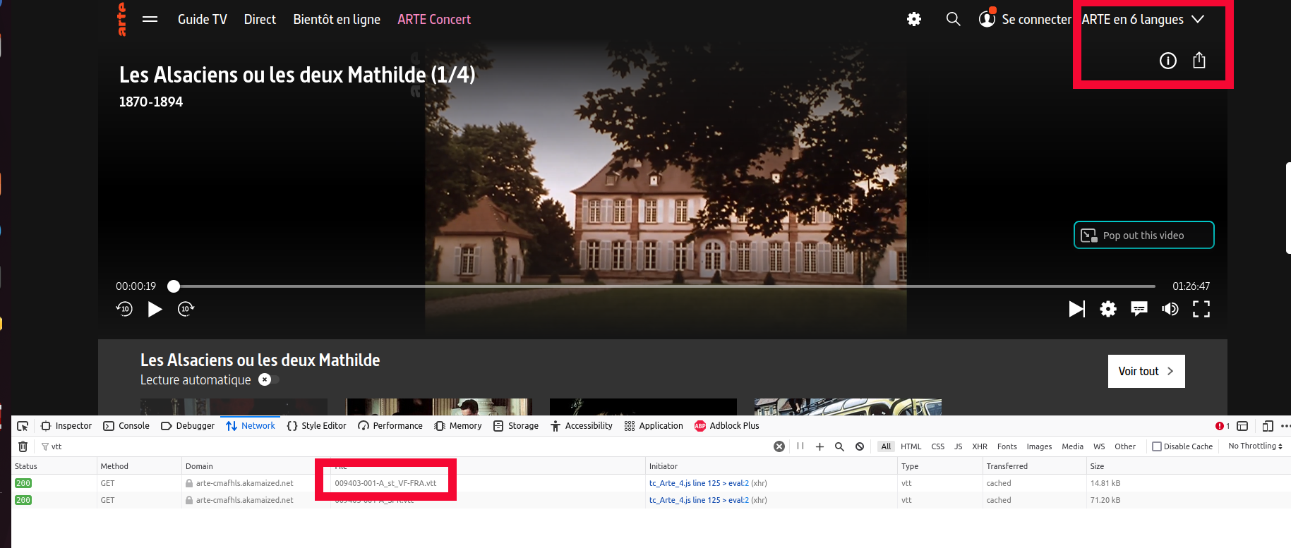Filter requests by CSS
The height and width of the screenshot is (548, 1291).
point(937,446)
